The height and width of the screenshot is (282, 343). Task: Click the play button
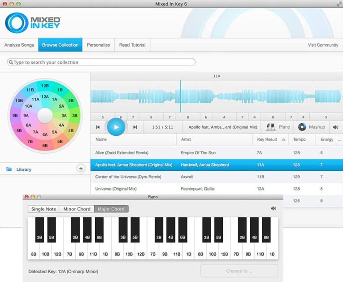click(116, 127)
